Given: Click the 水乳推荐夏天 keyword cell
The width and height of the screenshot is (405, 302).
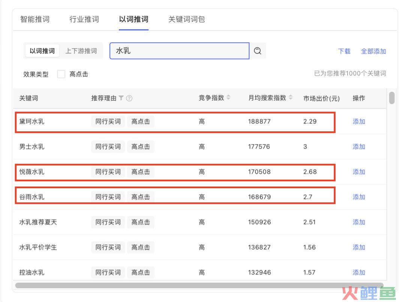Looking at the screenshot, I should 38,222.
